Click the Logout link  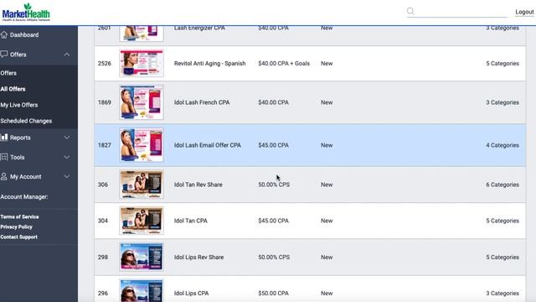tap(524, 12)
